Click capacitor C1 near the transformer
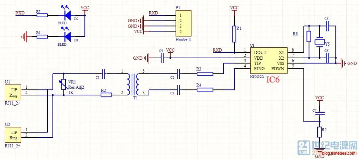Screen dimensions: 359x159 [103, 74]
